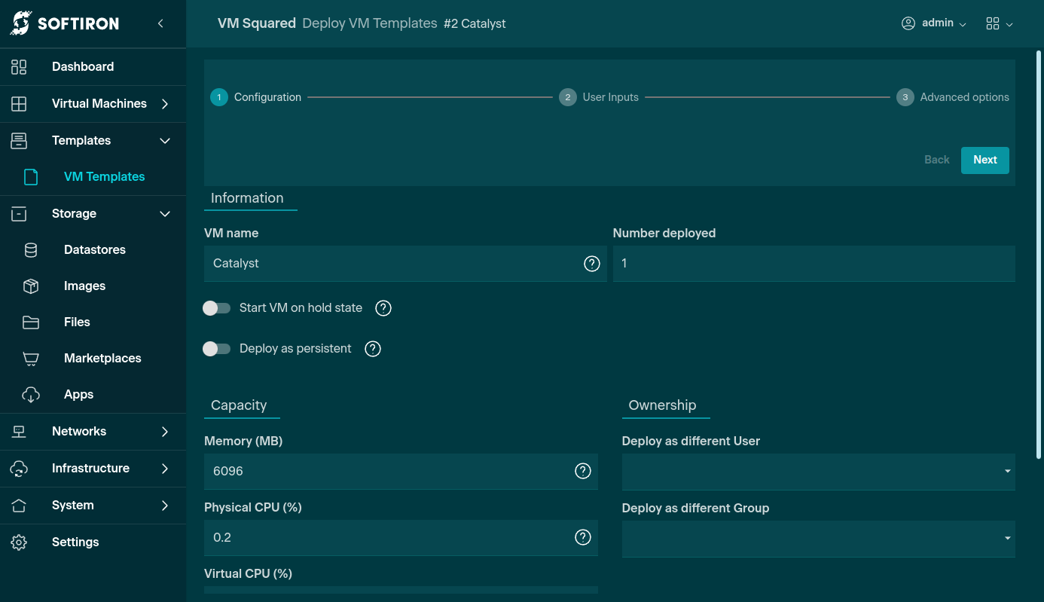Click the Number deployed input field

point(814,264)
